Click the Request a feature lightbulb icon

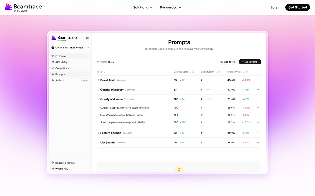pos(53,163)
